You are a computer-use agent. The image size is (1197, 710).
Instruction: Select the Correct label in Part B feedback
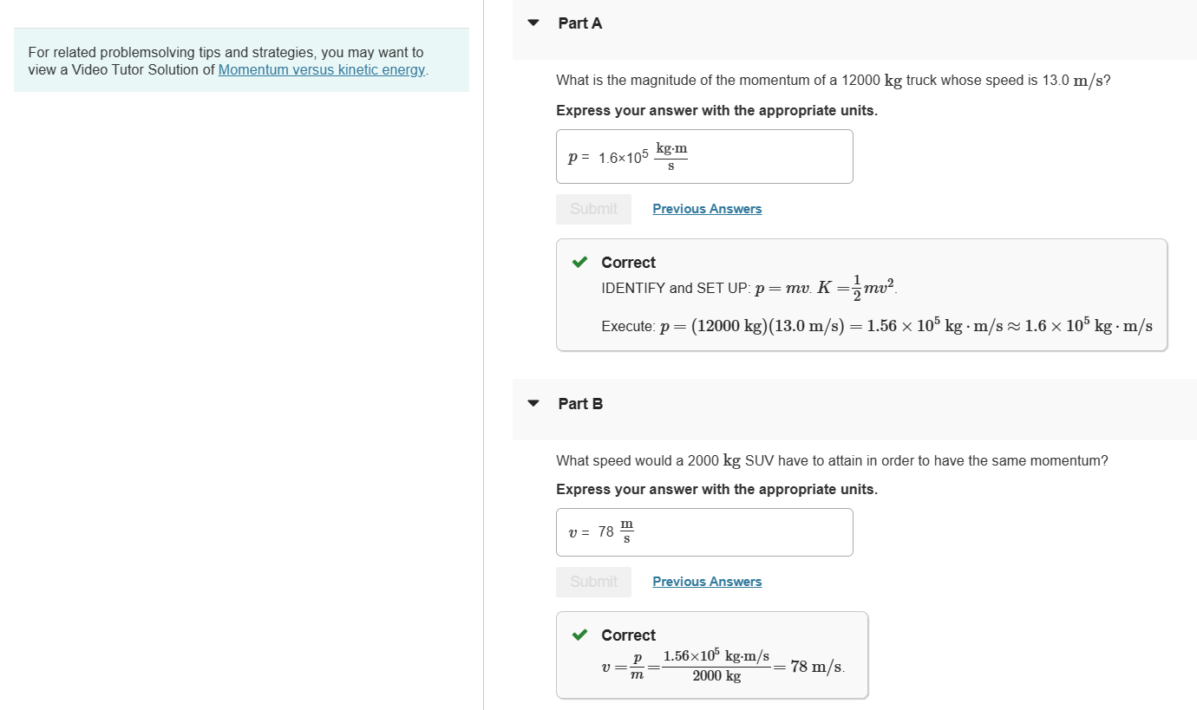tap(628, 635)
